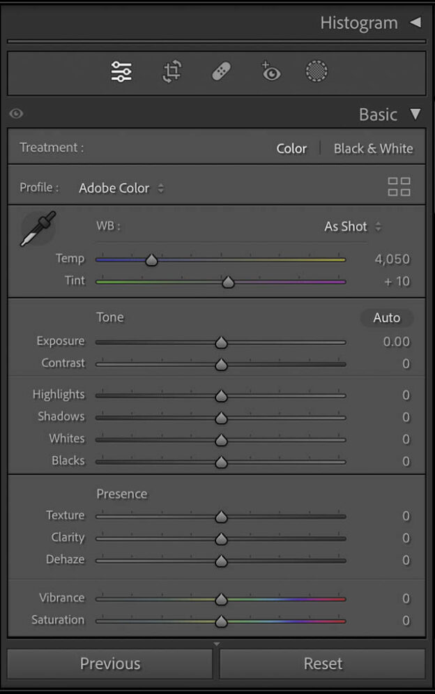Viewport: 435px width, 694px height.
Task: Open the Profile Browser grid icon
Action: [399, 186]
